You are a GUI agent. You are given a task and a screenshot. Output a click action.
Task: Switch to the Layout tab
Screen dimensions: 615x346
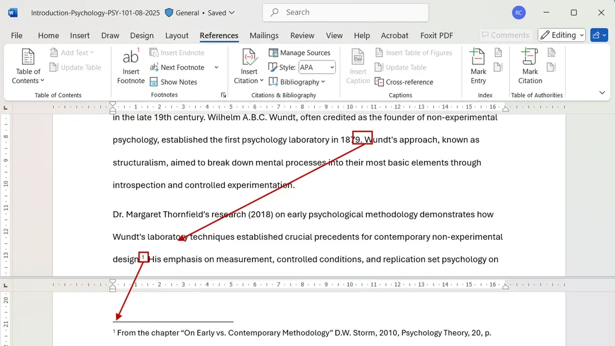coord(177,35)
